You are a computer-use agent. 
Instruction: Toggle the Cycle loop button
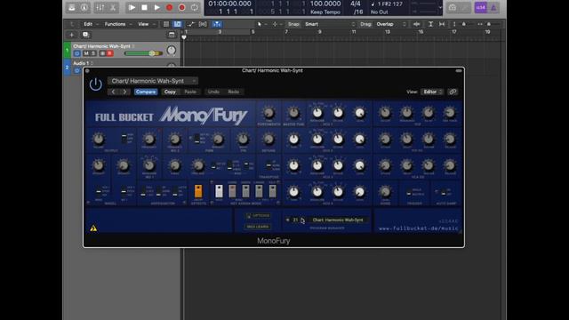(x=195, y=7)
